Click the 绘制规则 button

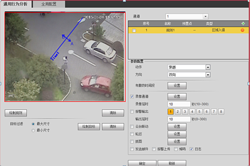16,113
